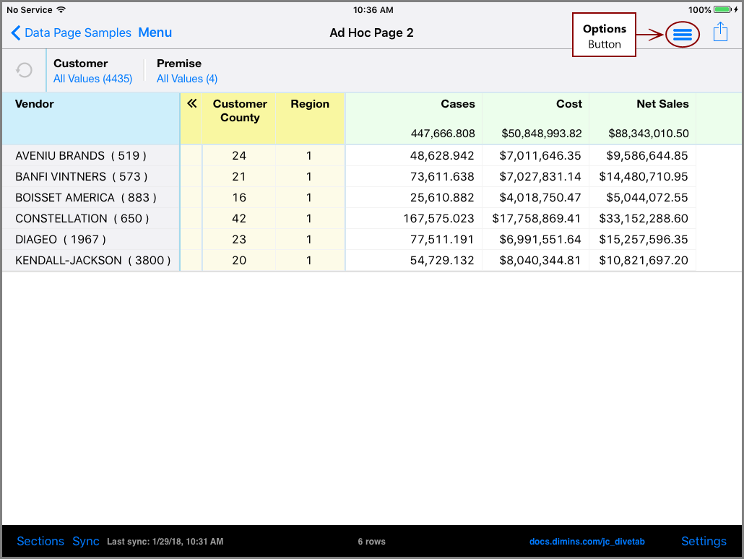Tap the Vendor column header

[35, 103]
